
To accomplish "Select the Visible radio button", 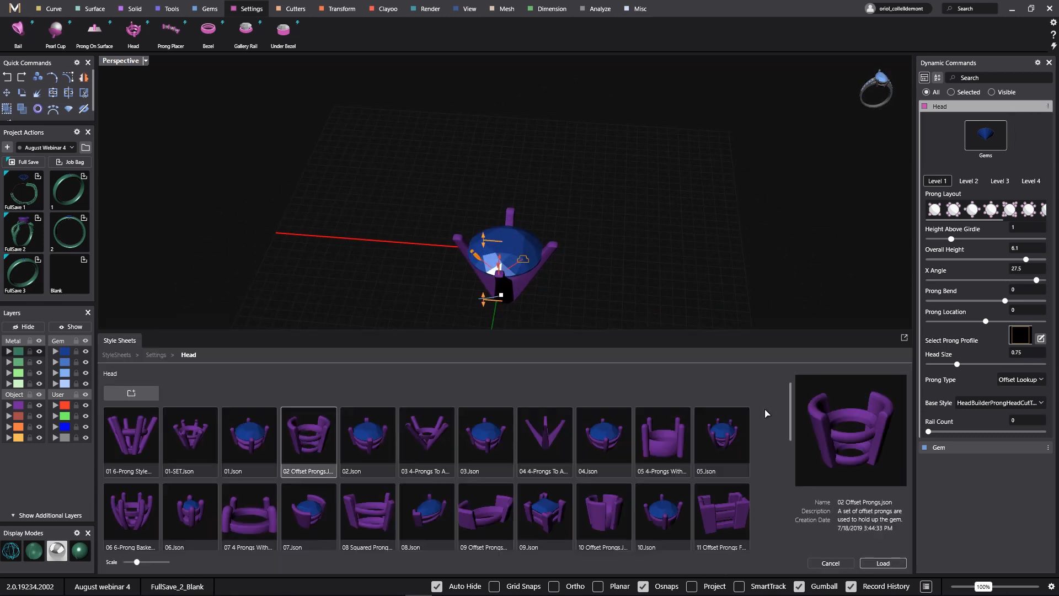I will click(992, 92).
